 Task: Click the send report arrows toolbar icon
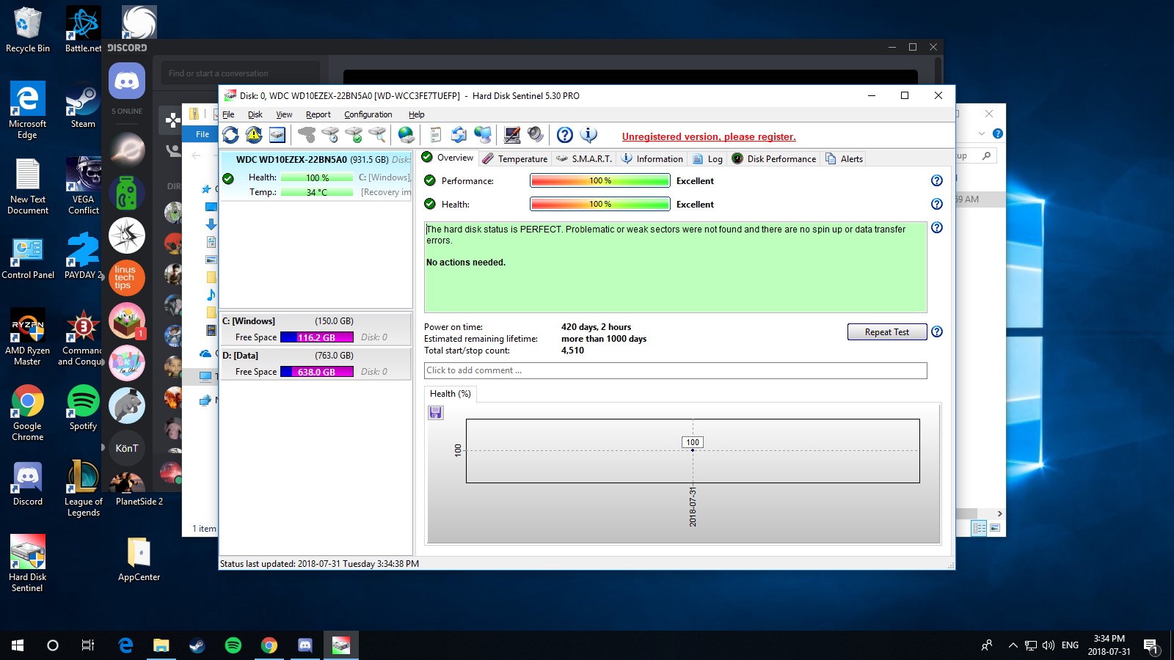[x=459, y=135]
